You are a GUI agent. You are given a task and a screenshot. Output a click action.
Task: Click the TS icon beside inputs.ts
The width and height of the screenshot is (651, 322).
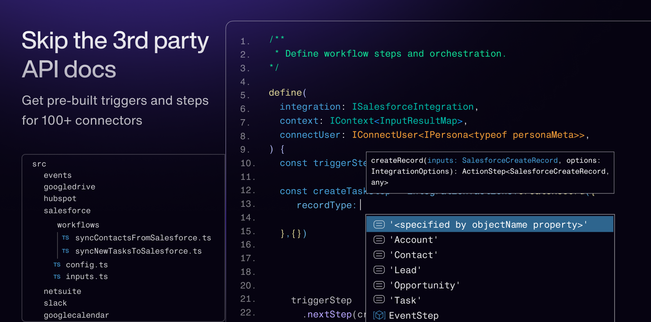click(x=57, y=277)
